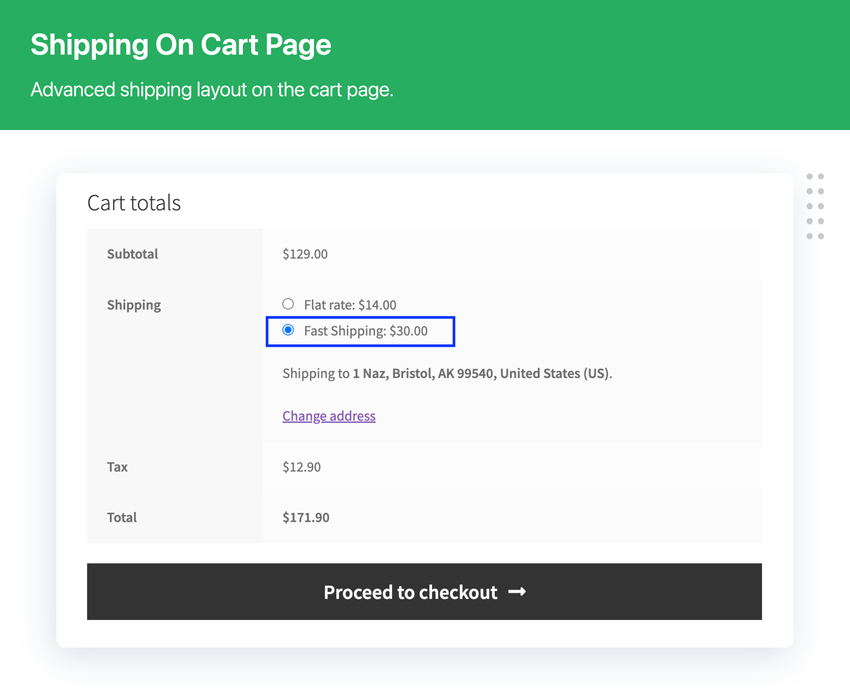Click the Flat rate: $14.00 label
Image resolution: width=850 pixels, height=691 pixels.
point(350,305)
